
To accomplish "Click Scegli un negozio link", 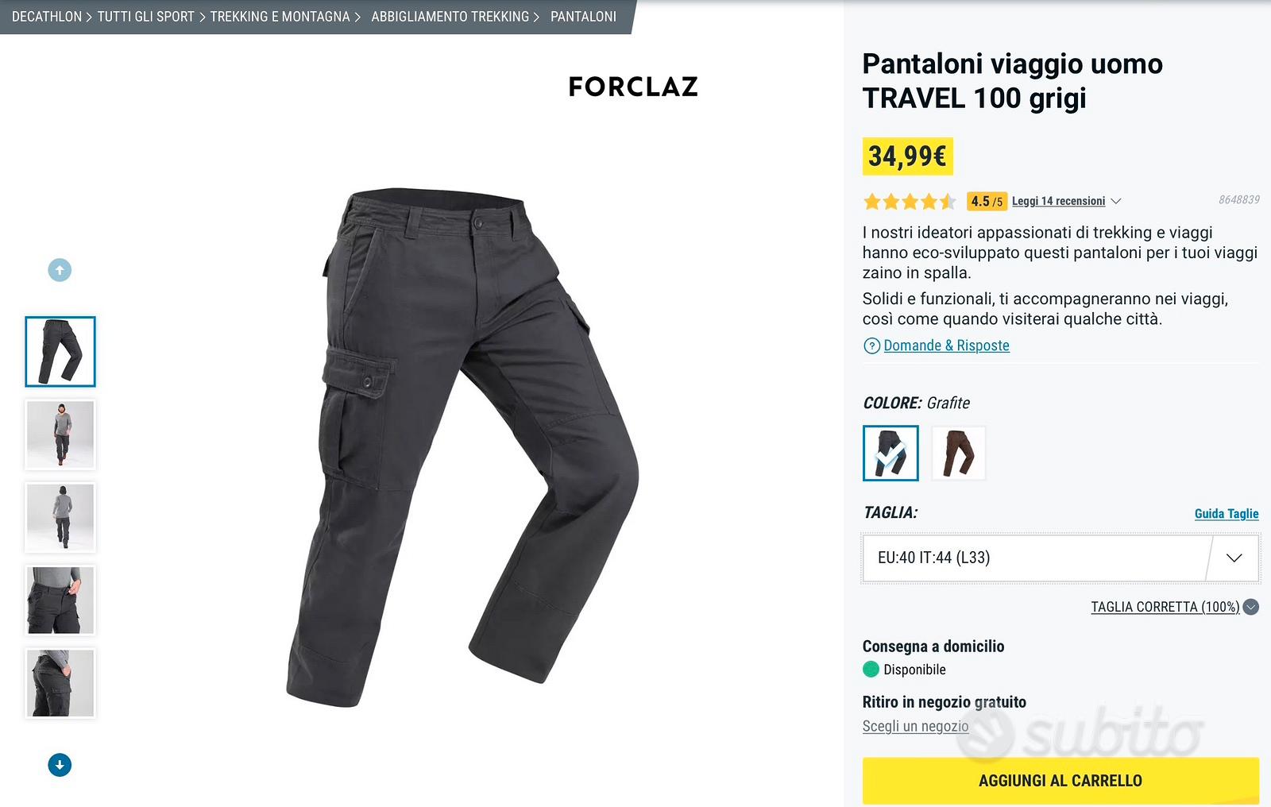I will point(915,726).
